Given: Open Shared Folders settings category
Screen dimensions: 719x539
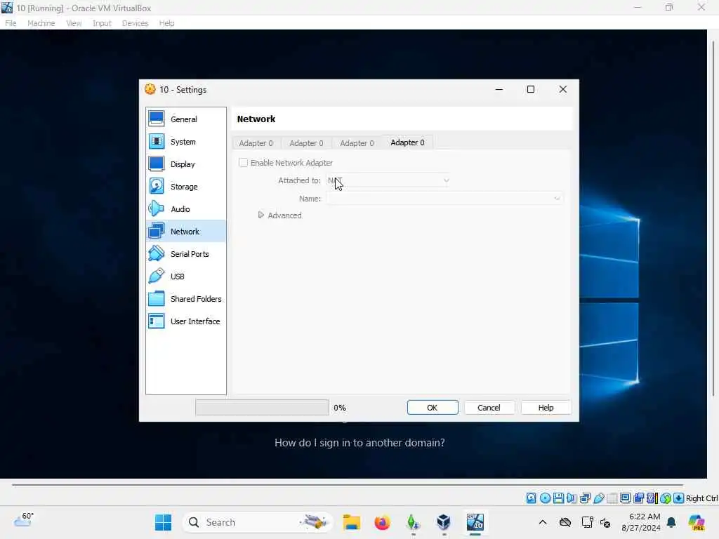Looking at the screenshot, I should click(185, 299).
